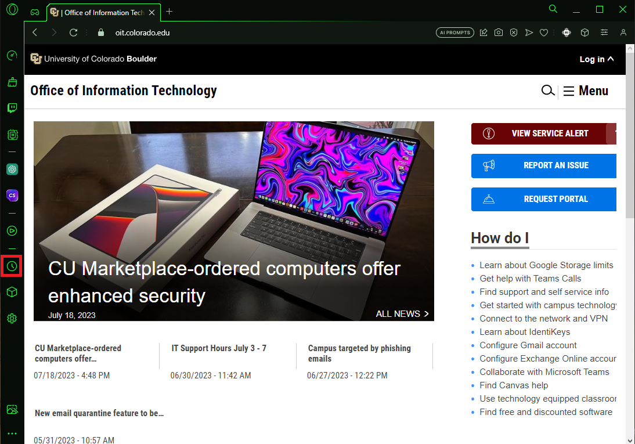
Task: Open ChatGPT in the browser sidebar
Action: (x=12, y=169)
